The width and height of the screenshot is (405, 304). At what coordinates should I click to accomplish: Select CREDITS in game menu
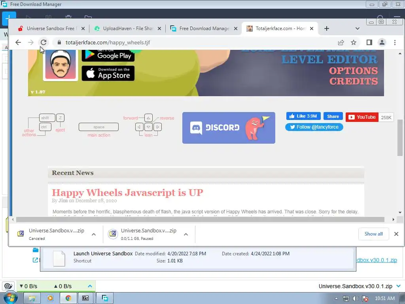tap(353, 81)
